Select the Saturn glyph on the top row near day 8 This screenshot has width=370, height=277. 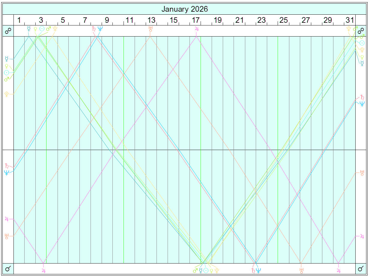(94, 29)
